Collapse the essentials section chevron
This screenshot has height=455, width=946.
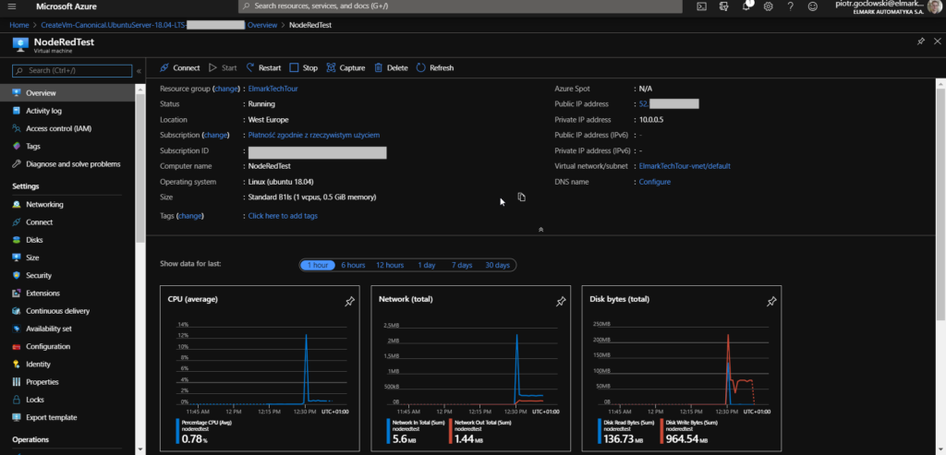540,230
